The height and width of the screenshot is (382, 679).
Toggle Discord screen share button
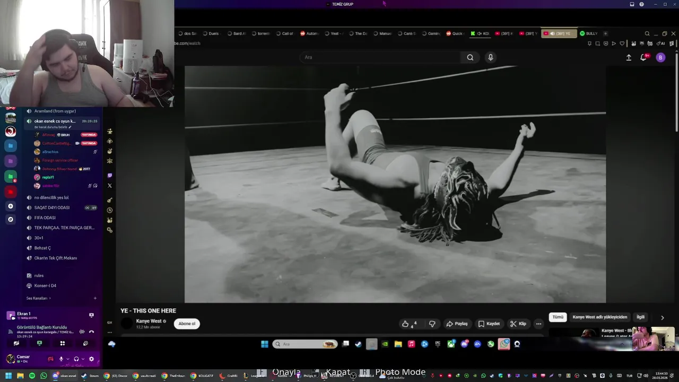point(39,343)
